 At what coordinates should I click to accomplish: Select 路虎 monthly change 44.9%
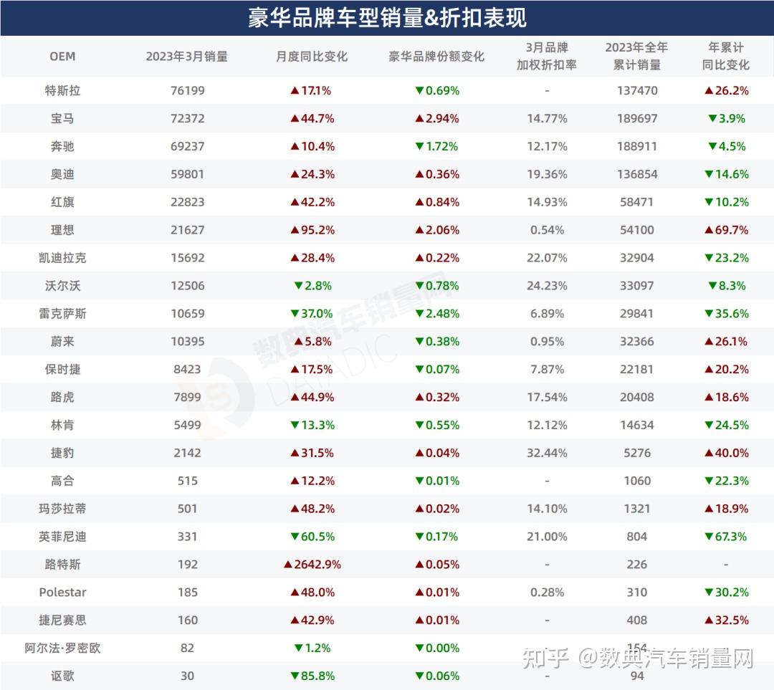pos(312,398)
